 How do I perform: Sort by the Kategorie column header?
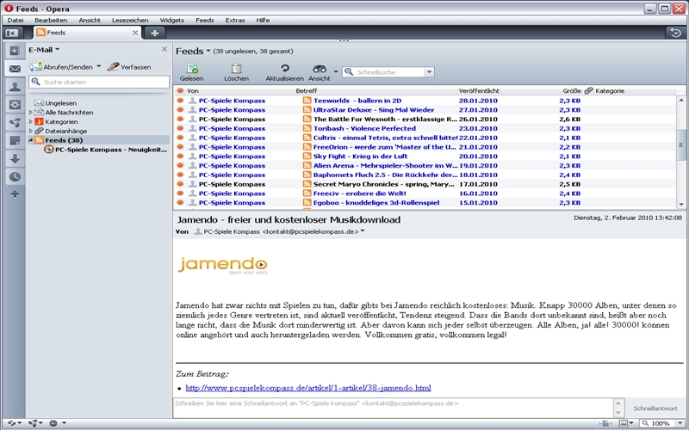tap(635, 91)
